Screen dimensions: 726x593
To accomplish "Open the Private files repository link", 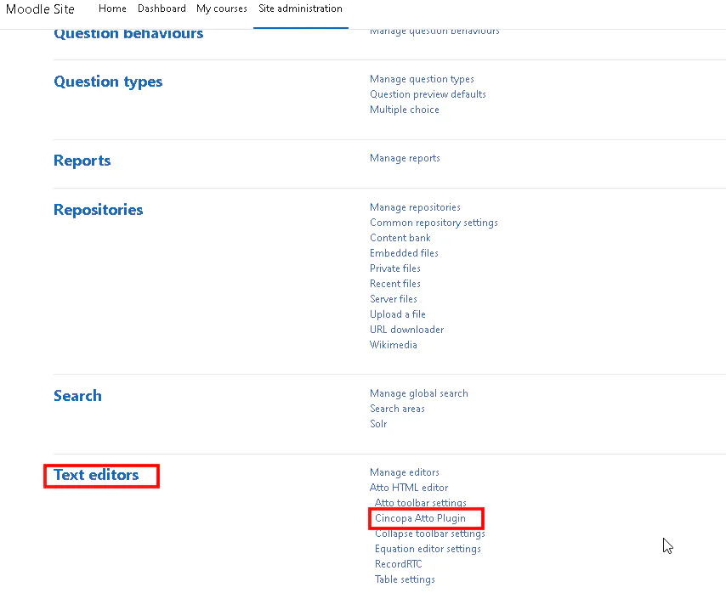I will pyautogui.click(x=395, y=268).
